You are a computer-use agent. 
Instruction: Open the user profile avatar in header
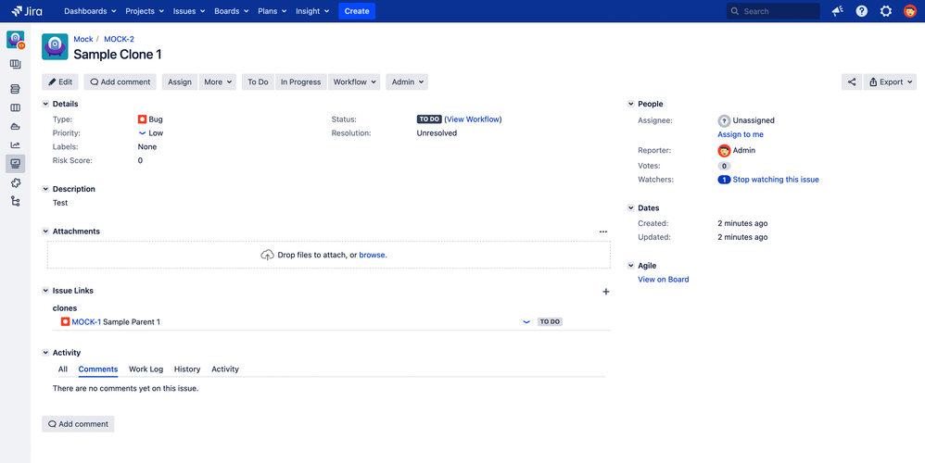(x=909, y=11)
